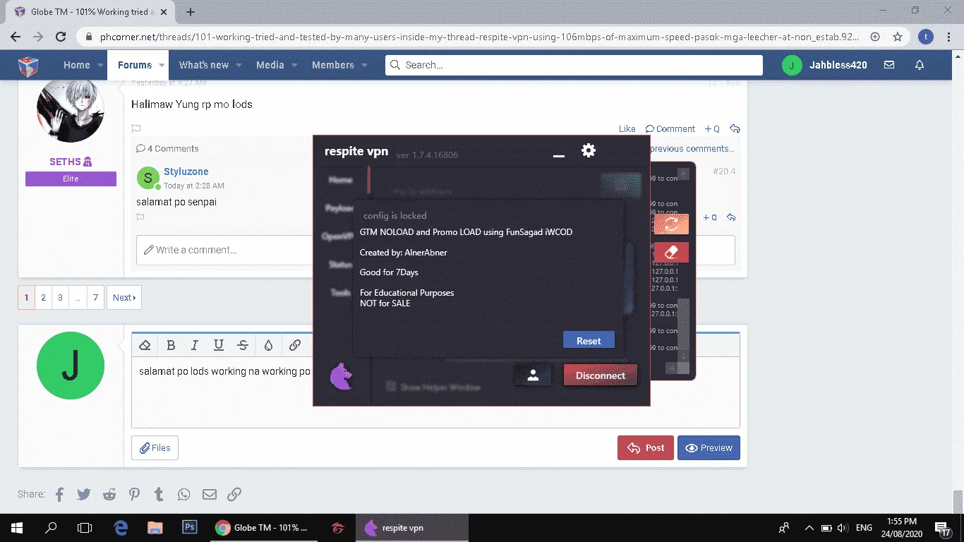Open forum alerts bell
Image resolution: width=964 pixels, height=542 pixels.
(920, 65)
